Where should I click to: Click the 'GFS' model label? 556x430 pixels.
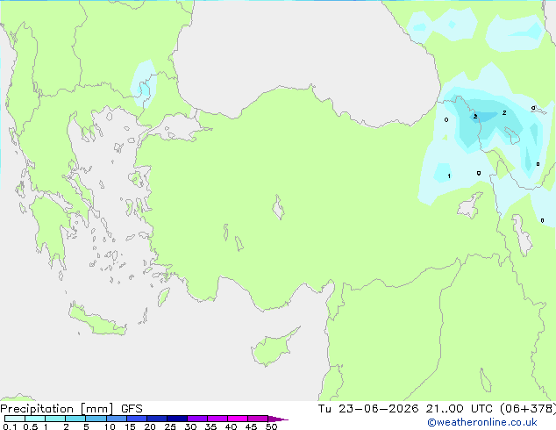click(x=132, y=409)
